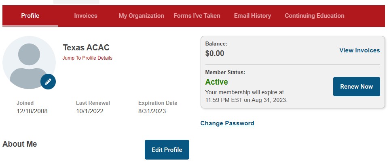The image size is (389, 166).
Task: Open the Continuing Education tab
Action: [x=314, y=16]
